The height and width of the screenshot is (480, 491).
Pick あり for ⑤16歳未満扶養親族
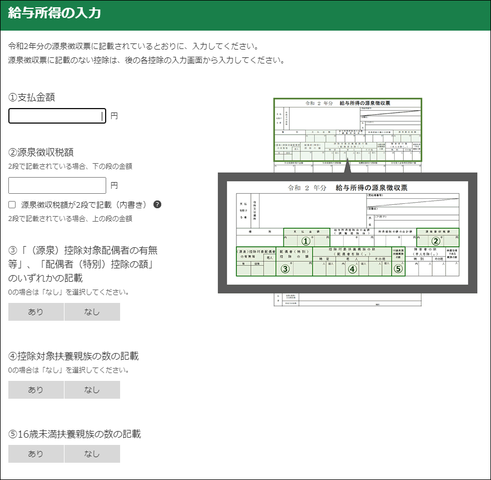click(x=36, y=454)
